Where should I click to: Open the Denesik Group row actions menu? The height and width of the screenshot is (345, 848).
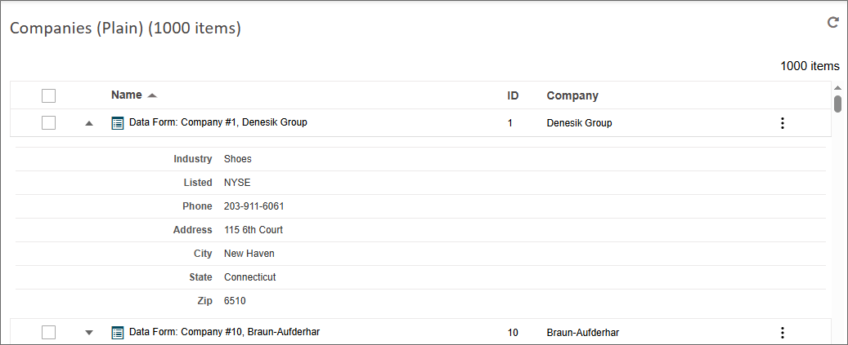coord(782,123)
